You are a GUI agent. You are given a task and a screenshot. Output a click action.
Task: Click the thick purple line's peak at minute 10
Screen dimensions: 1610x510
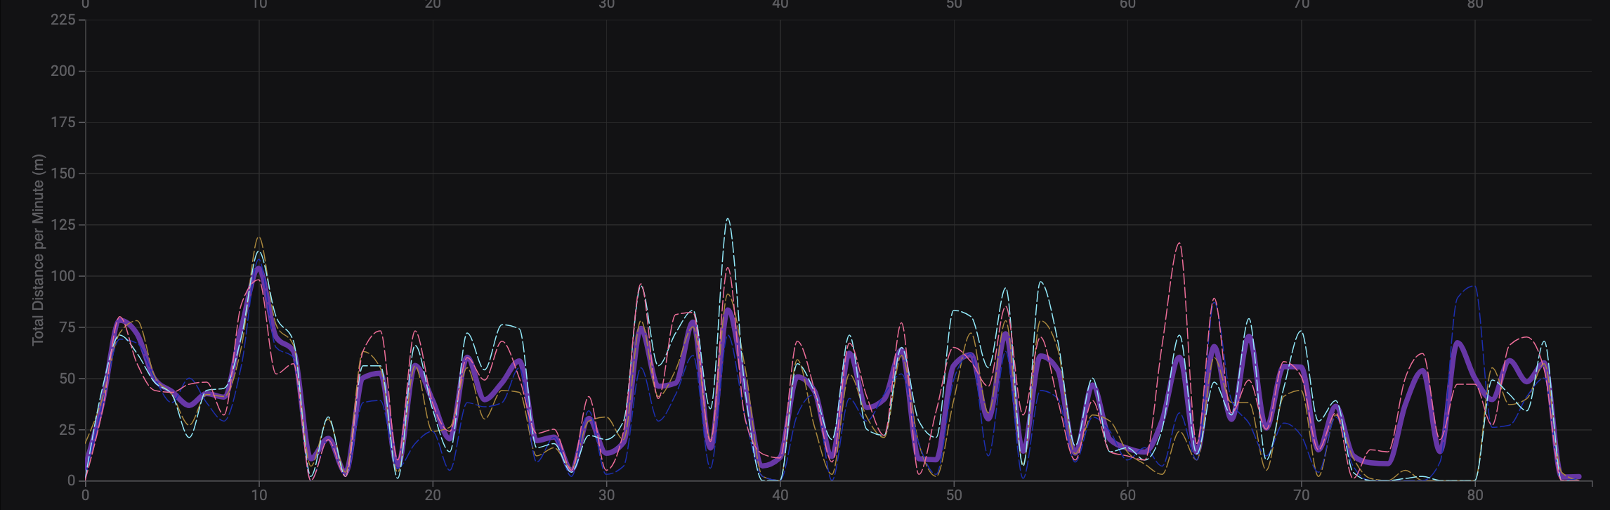coord(259,268)
